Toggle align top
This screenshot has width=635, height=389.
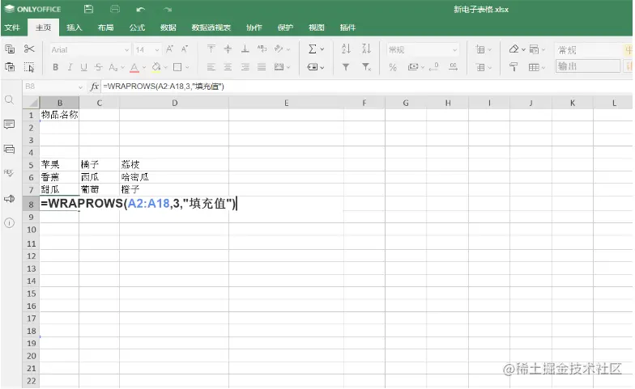point(211,49)
